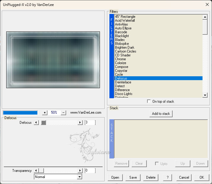Click the 50% zoom value field
The image size is (212, 184).
[x=54, y=112]
